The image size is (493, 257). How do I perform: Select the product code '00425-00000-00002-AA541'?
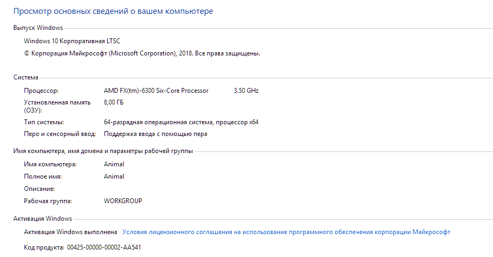[104, 247]
